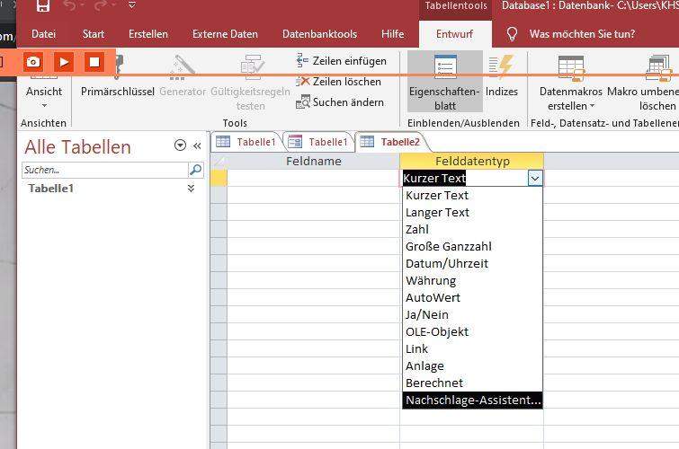Screen dimensions: 679x449
Task: Click the lightbulb tell-me icon
Action: point(512,34)
